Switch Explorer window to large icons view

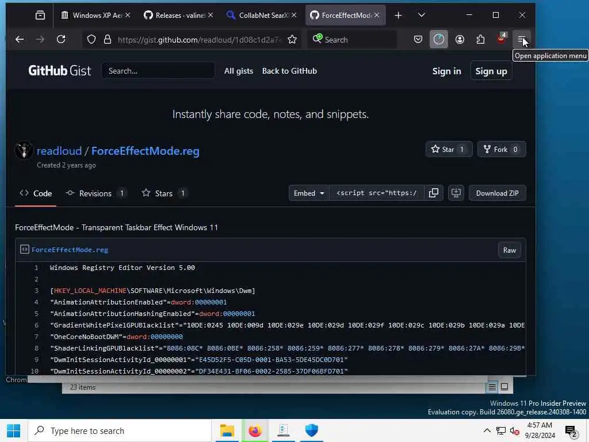[504, 387]
